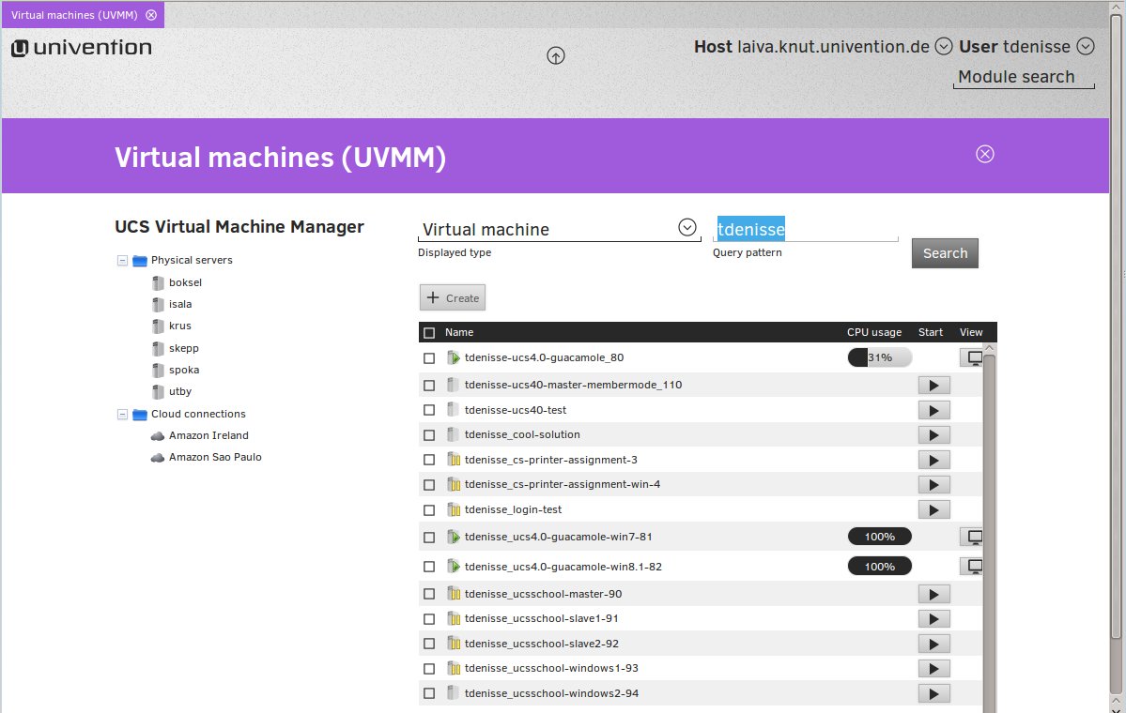Select the checkbox for tdenisse_login-test
Image resolution: width=1126 pixels, height=713 pixels.
pyautogui.click(x=429, y=509)
